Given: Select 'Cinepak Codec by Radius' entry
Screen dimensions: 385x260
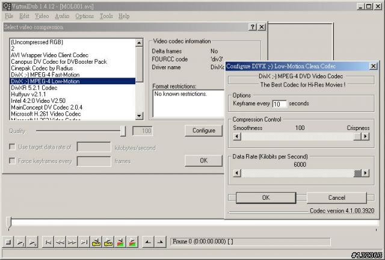Looking at the screenshot, I should point(73,68).
